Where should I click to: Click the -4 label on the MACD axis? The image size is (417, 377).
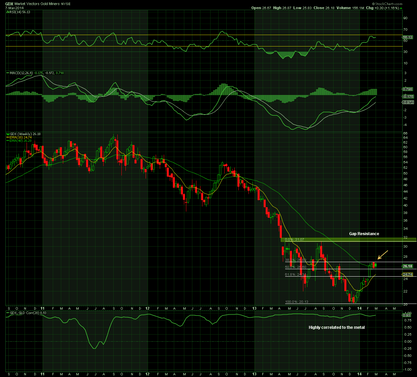pos(406,125)
